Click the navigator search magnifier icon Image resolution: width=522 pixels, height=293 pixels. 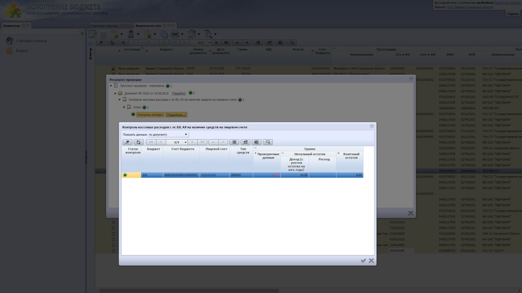(x=81, y=32)
